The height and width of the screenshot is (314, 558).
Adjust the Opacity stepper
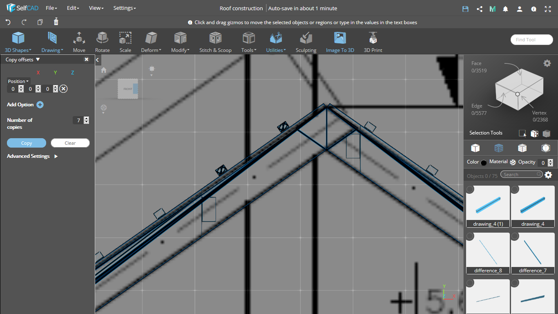(x=550, y=163)
